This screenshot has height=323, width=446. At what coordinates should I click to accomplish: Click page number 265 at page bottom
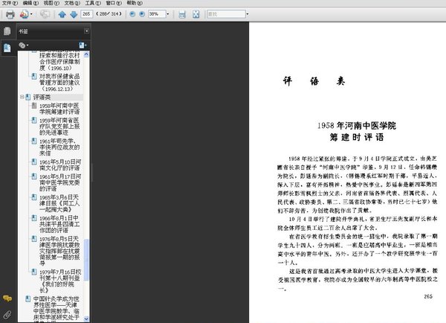[x=428, y=296]
